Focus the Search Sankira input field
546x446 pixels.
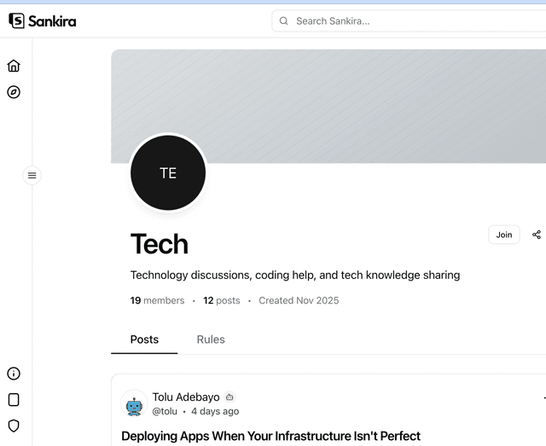(409, 20)
